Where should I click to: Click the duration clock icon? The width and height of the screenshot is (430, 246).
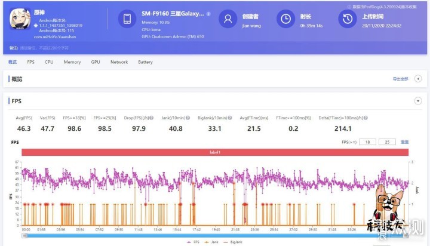pyautogui.click(x=285, y=19)
